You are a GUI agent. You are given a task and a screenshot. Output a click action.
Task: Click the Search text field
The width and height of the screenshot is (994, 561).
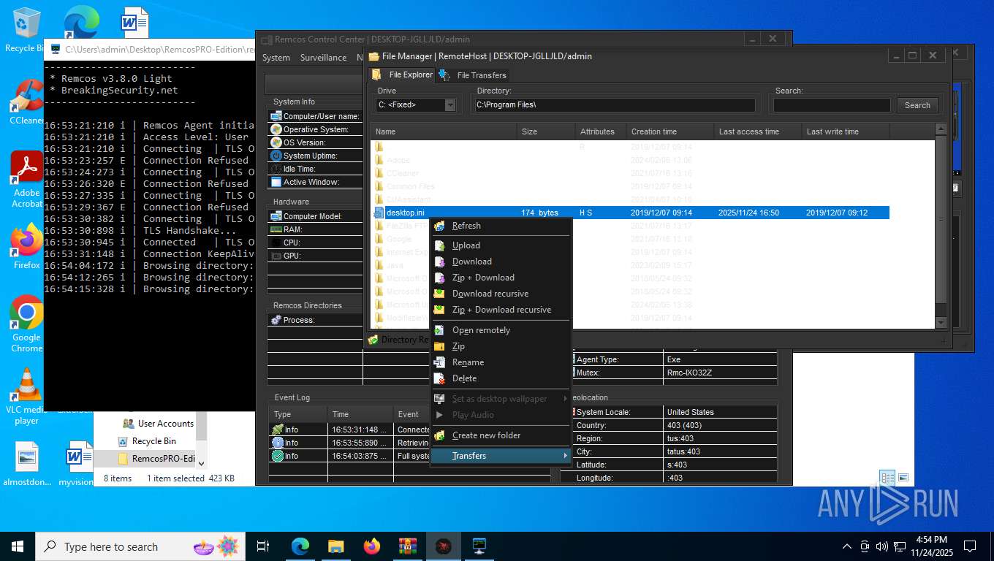832,105
